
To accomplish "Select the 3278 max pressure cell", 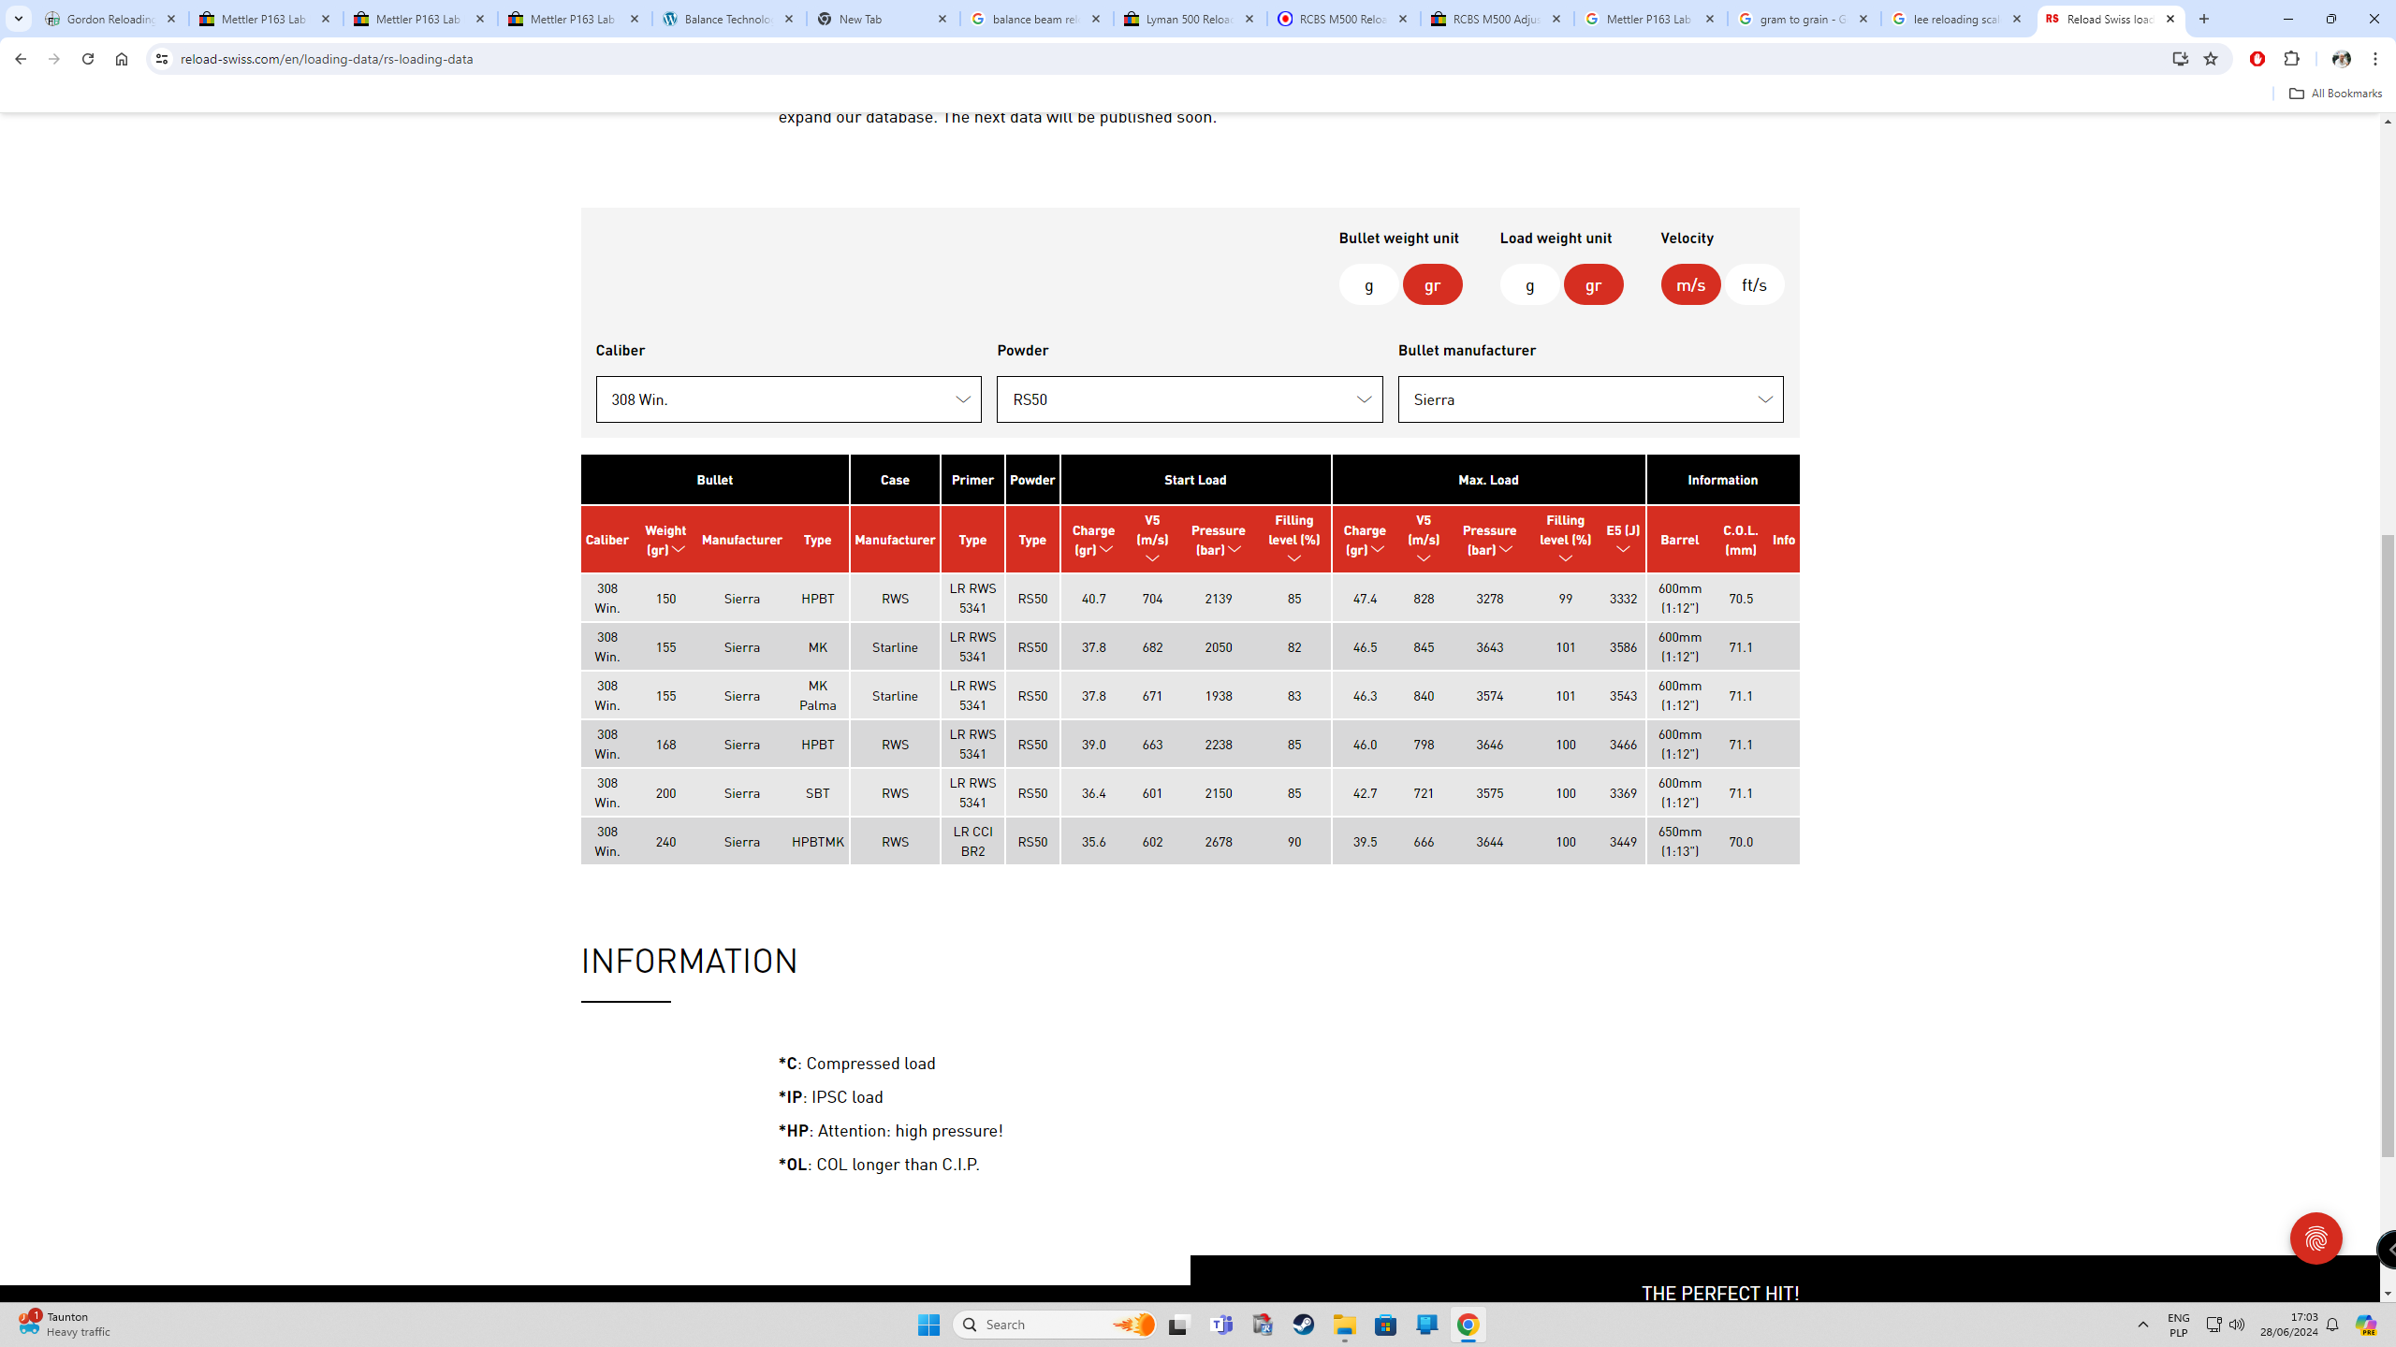I will (x=1489, y=599).
